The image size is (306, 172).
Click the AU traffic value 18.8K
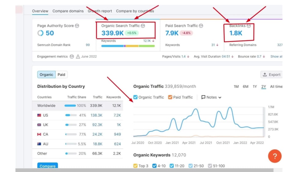(x=98, y=144)
